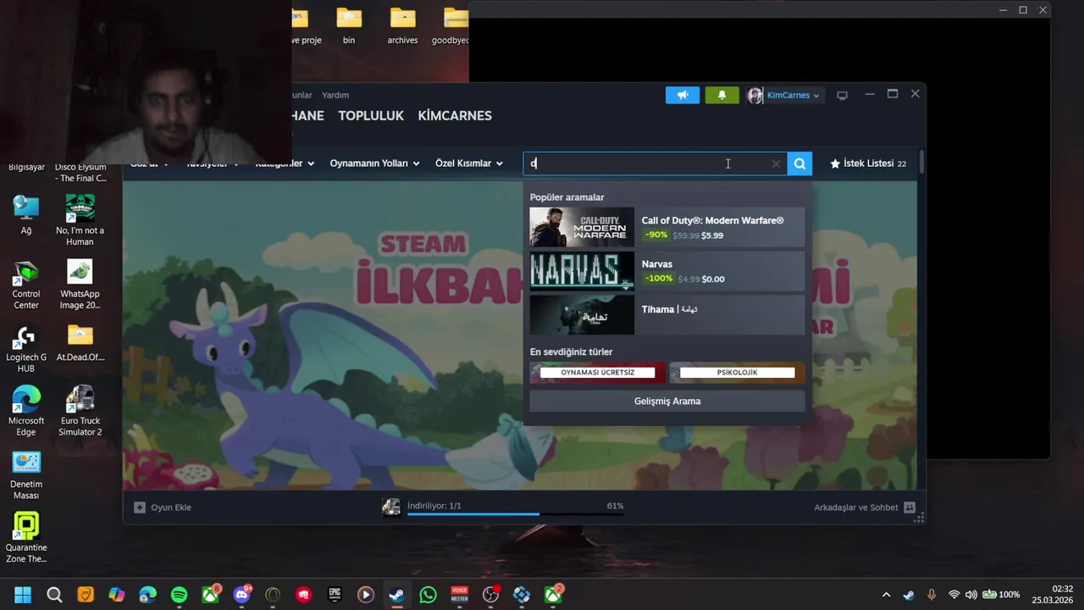Open the Windows Start button
Screen dimensions: 1084x610
coord(23,595)
